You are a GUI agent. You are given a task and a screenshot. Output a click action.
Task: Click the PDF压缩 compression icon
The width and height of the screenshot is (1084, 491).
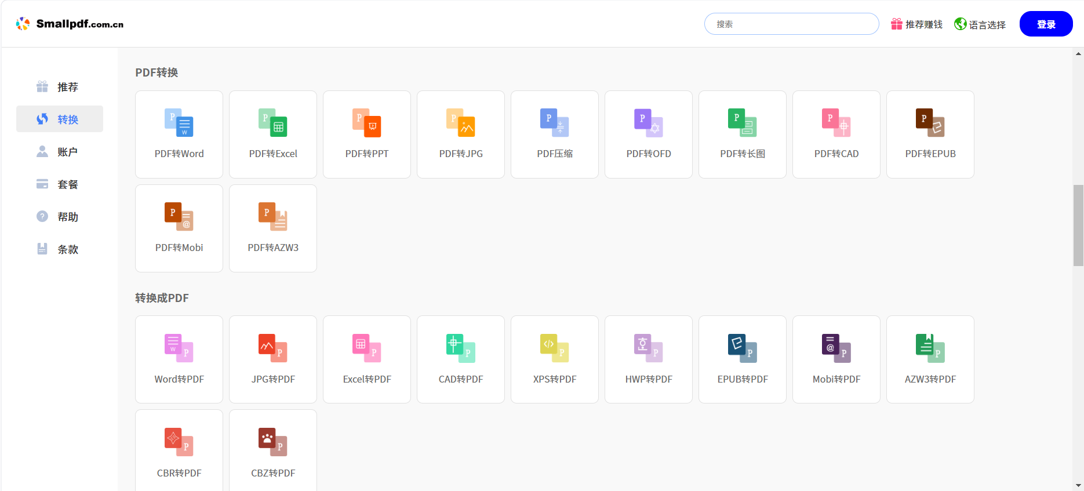pos(554,123)
